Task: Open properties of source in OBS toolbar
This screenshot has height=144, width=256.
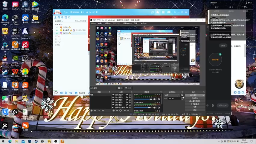Action: click(121, 88)
